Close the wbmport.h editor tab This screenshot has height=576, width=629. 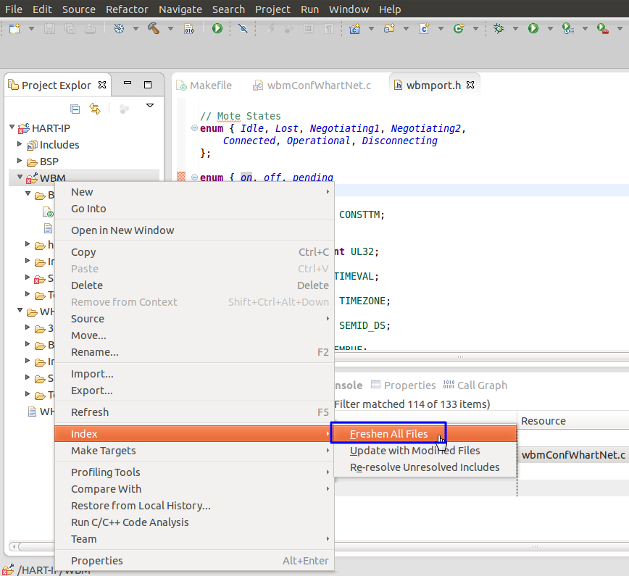tap(470, 85)
